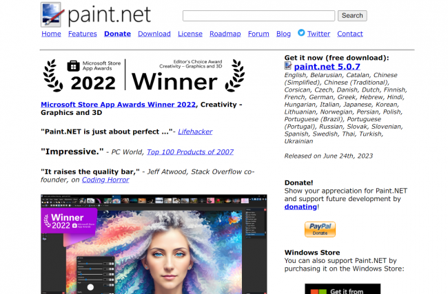Click the 'Donate!' heading in sidebar
The image size is (448, 294).
point(299,182)
